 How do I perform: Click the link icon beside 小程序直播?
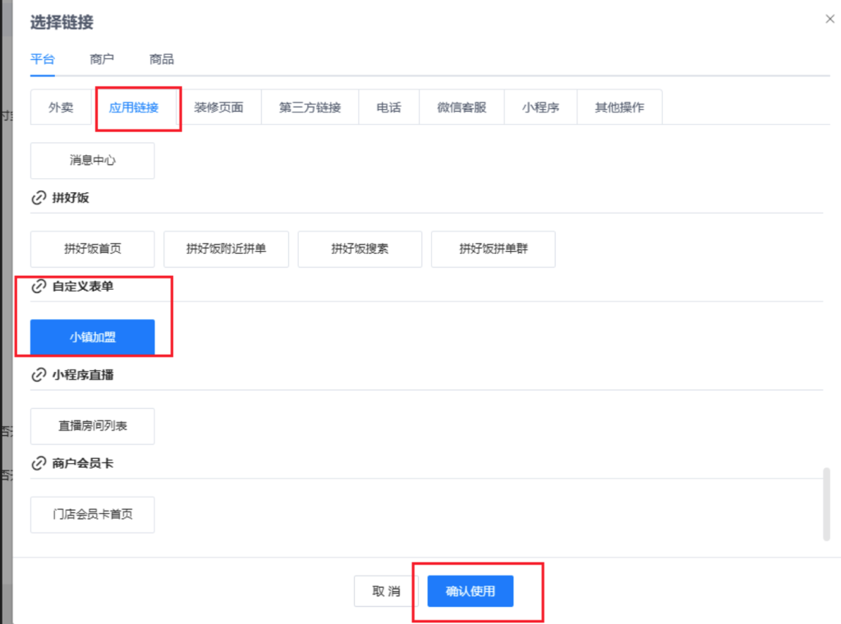point(38,375)
